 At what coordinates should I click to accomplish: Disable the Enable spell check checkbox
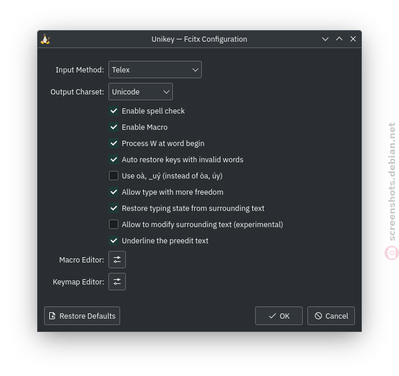[x=114, y=111]
